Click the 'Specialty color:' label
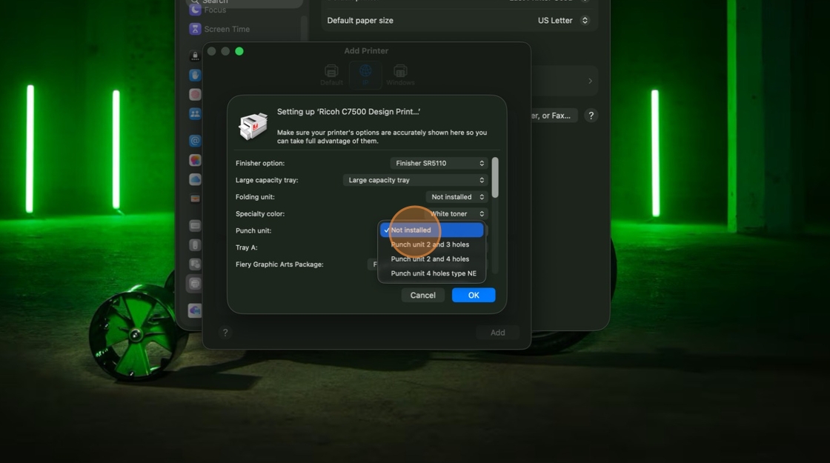830x463 pixels. click(x=260, y=214)
